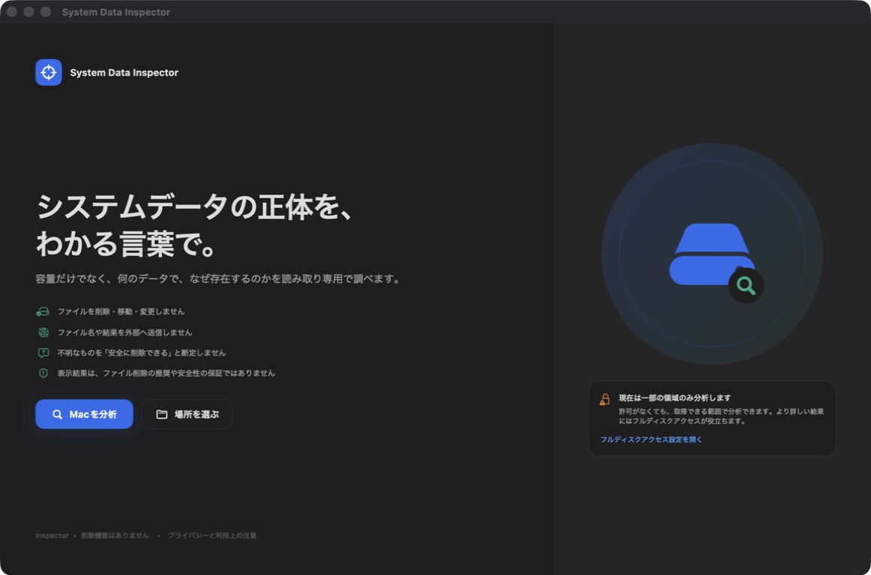Click notice title 現在は一部の領域のみ分析します
871x575 pixels.
[675, 398]
